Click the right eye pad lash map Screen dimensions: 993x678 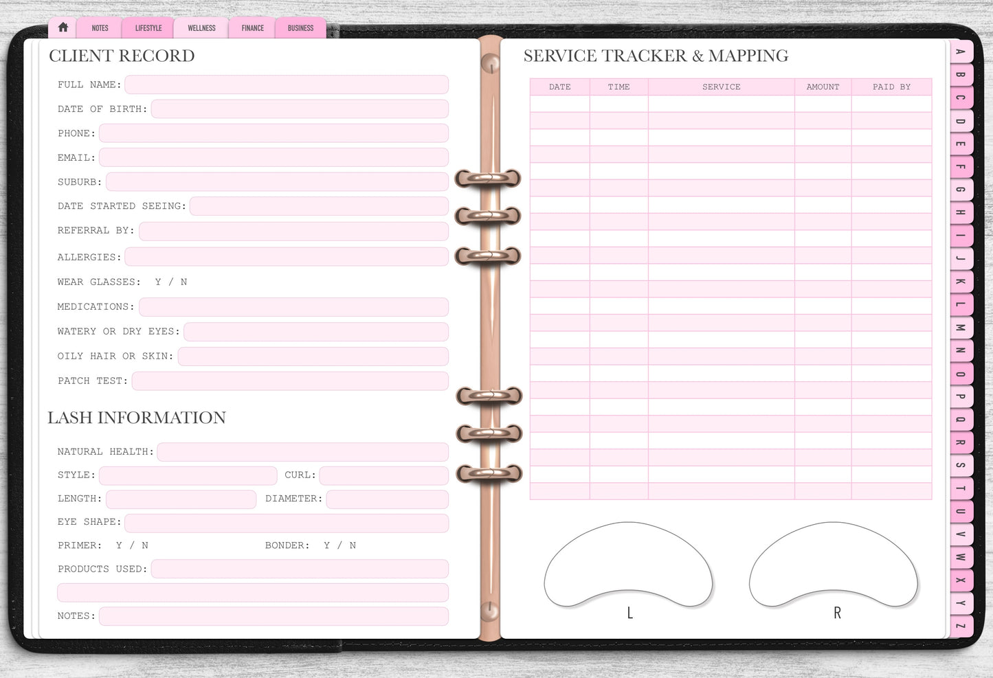click(833, 563)
